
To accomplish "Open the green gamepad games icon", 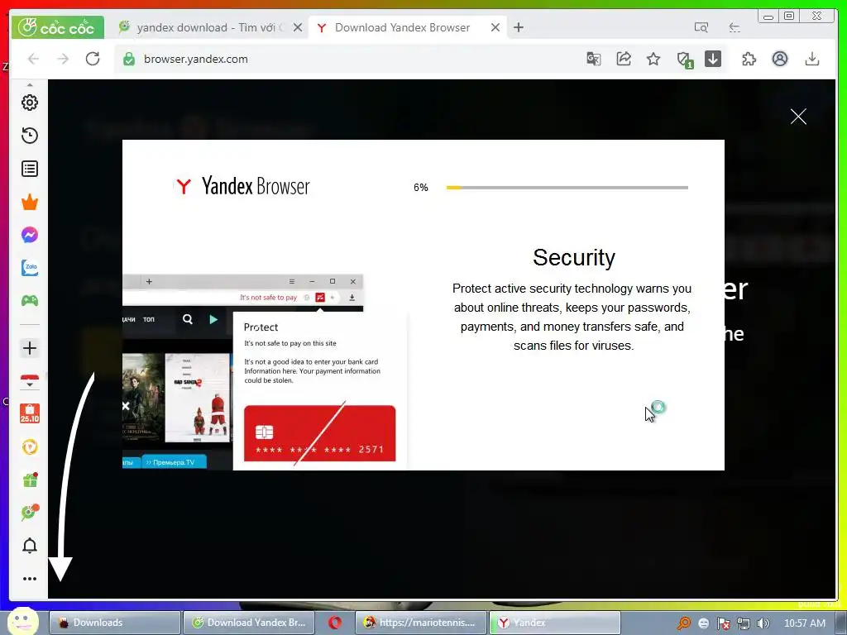I will point(30,301).
